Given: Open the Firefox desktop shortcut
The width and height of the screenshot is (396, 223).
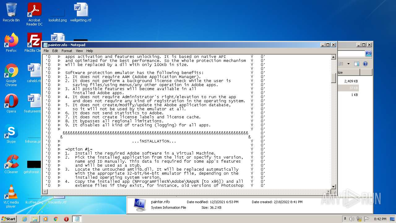Looking at the screenshot, I should point(11,43).
